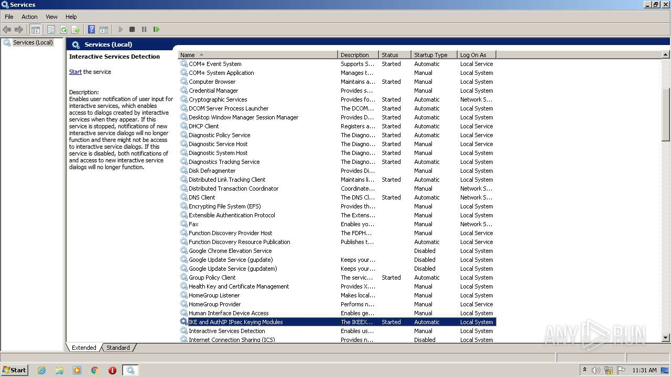Open the File menu
Viewport: 671px width, 377px height.
(x=9, y=17)
